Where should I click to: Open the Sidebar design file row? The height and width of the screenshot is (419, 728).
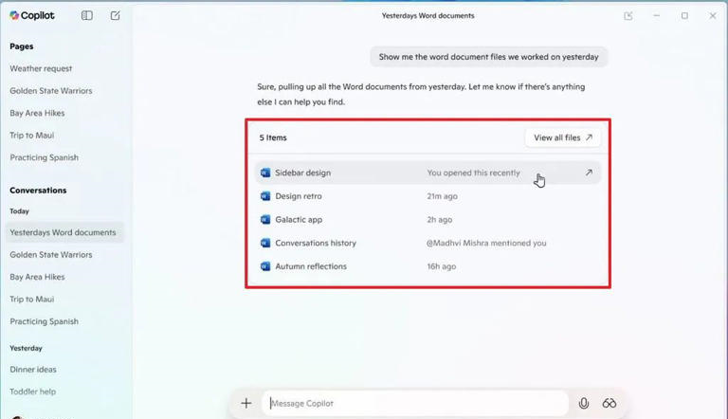tap(428, 173)
